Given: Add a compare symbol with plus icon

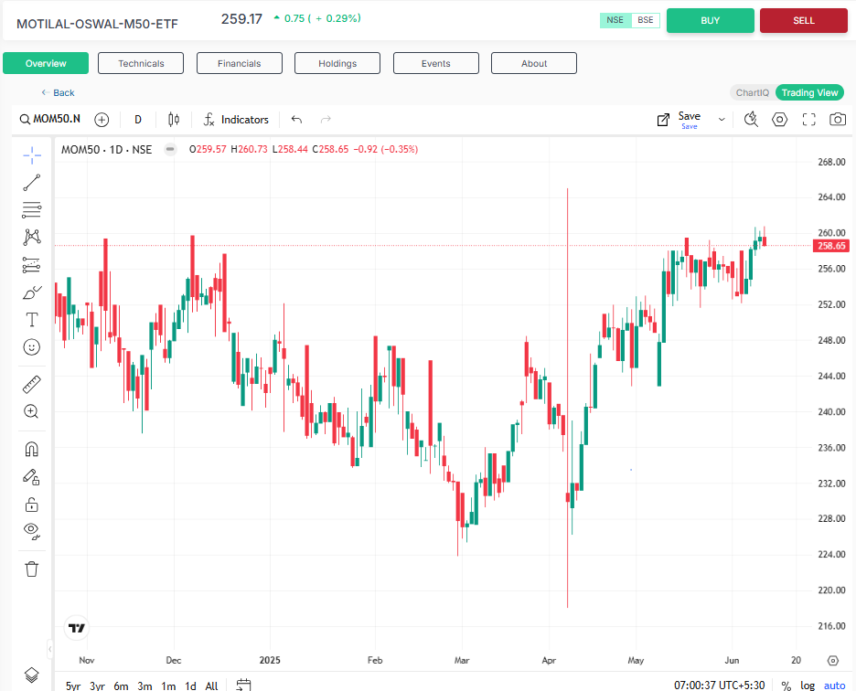Looking at the screenshot, I should click(x=102, y=120).
